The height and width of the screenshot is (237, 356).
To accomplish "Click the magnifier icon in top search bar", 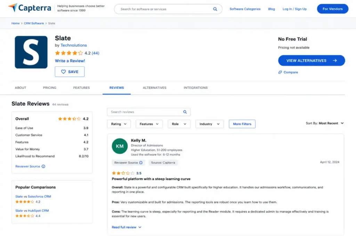I will (x=215, y=9).
